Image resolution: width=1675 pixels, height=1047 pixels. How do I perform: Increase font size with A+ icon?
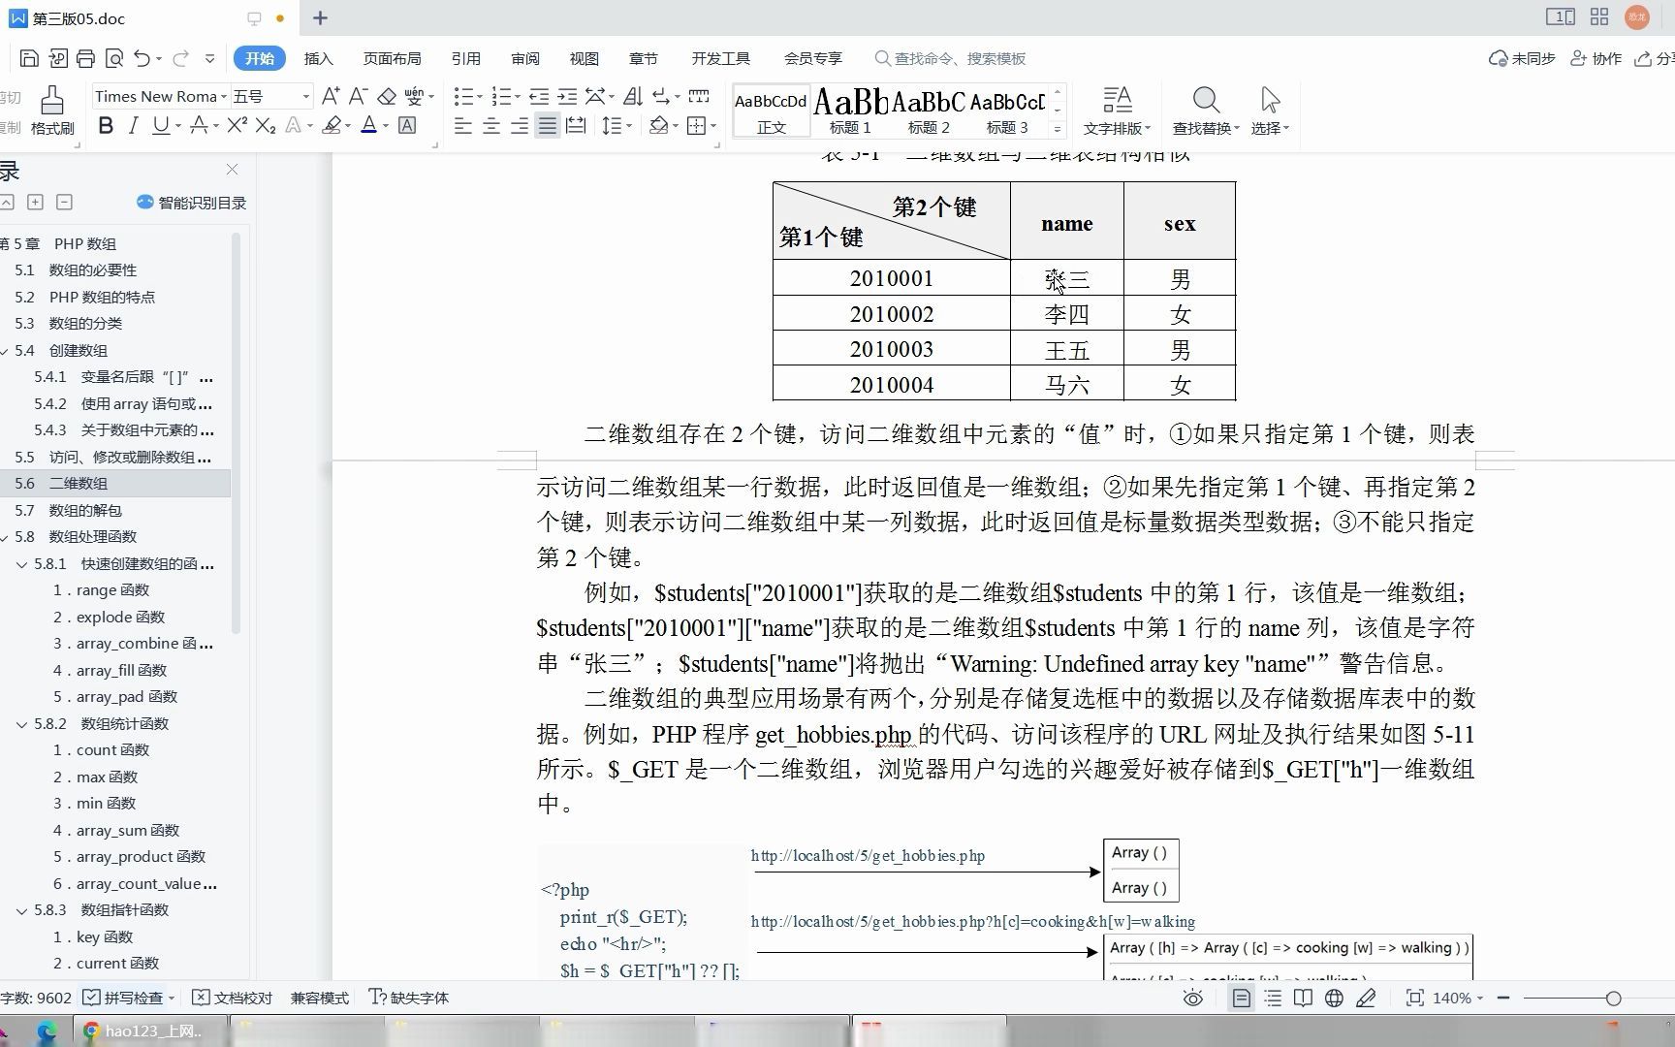pyautogui.click(x=330, y=96)
